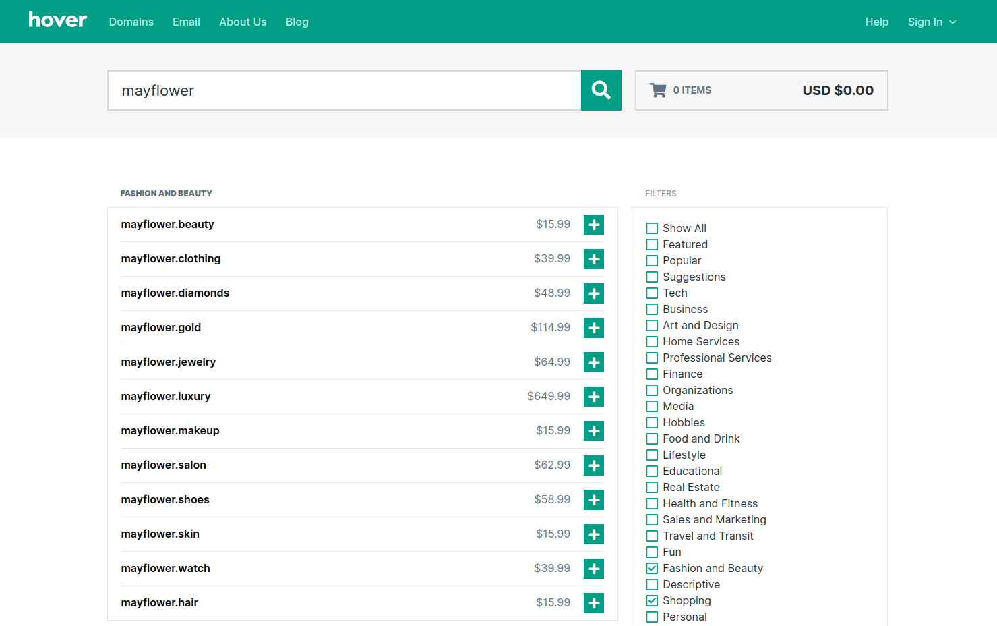Add mayflower.beauty to cart
The height and width of the screenshot is (626, 997).
pos(593,225)
